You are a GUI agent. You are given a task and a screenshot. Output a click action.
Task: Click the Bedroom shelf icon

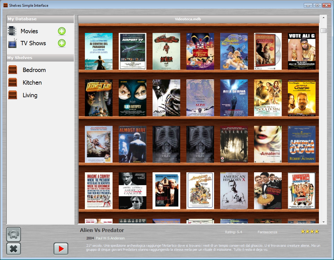pyautogui.click(x=13, y=70)
